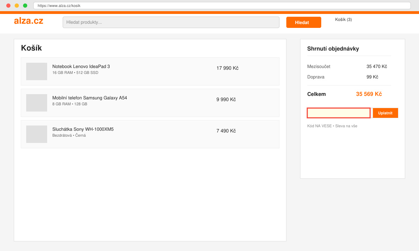The width and height of the screenshot is (419, 251).
Task: Click the 17 990 Kč price
Action: click(x=227, y=68)
